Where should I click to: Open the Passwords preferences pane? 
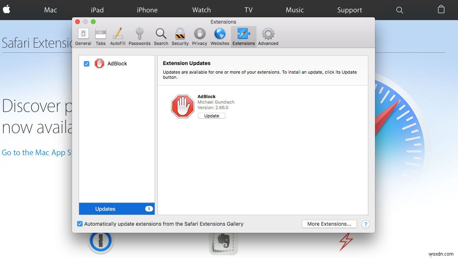point(139,37)
